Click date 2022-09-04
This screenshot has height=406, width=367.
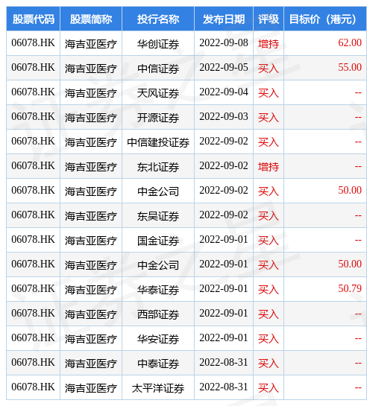point(224,92)
